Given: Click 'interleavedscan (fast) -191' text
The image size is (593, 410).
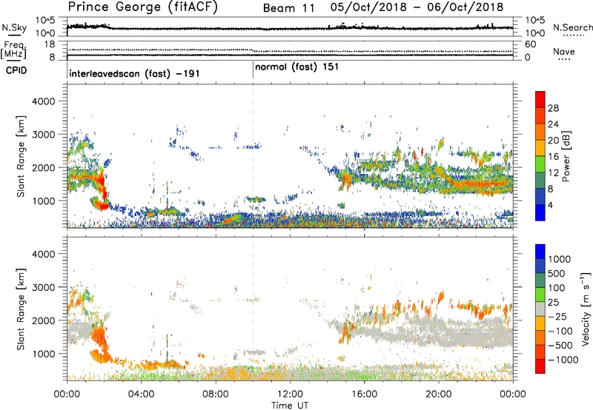Looking at the screenshot, I should pyautogui.click(x=134, y=73).
